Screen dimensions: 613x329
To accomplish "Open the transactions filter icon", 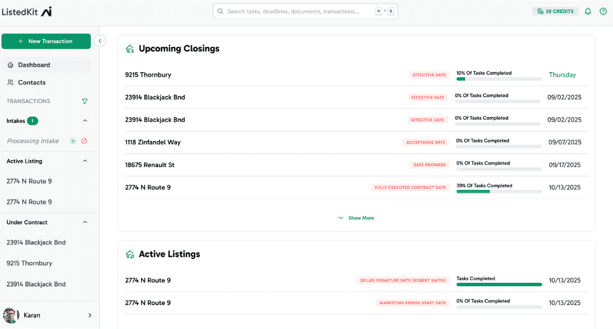I will tap(84, 101).
